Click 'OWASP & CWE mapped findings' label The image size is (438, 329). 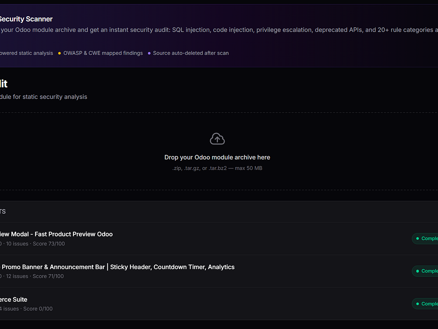point(103,53)
